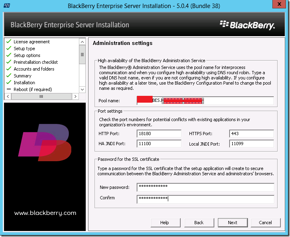The image size is (290, 237).
Task: Click the Summary green checkmark
Action: pos(9,75)
